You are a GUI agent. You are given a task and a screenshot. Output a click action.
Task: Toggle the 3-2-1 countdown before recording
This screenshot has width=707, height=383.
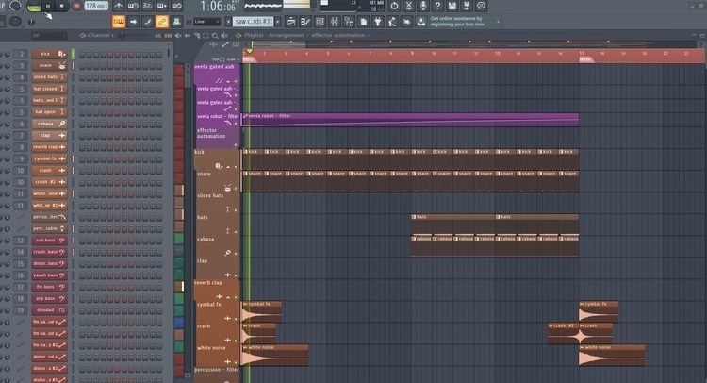(x=147, y=6)
